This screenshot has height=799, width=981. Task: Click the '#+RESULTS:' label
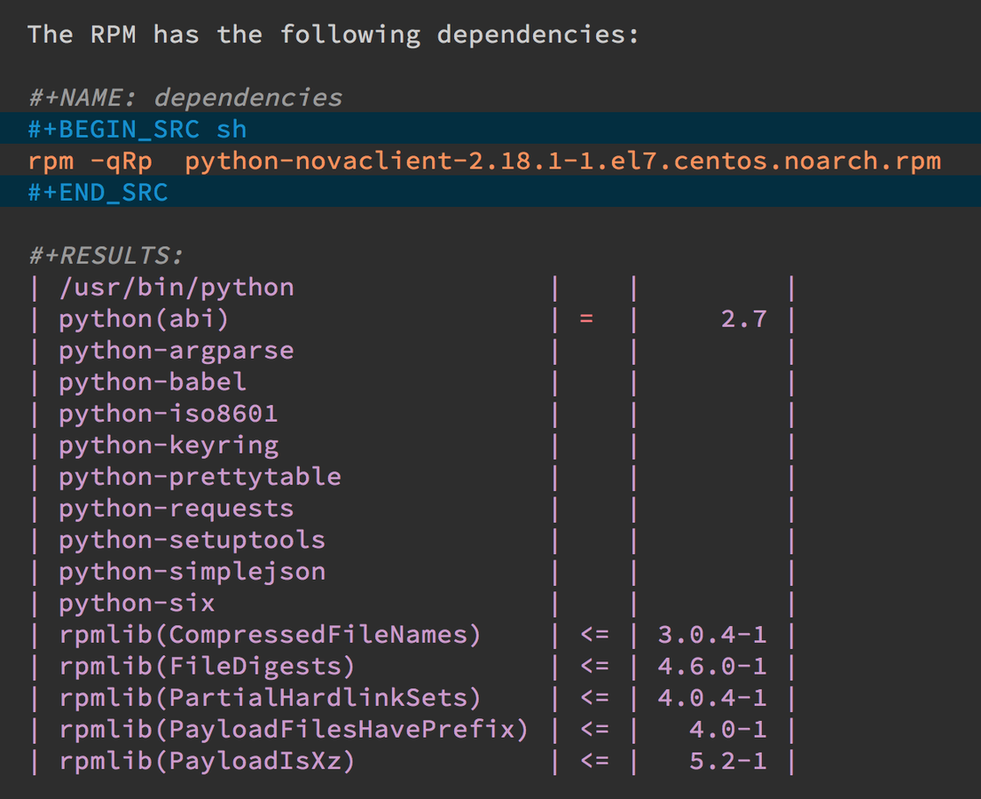point(106,256)
